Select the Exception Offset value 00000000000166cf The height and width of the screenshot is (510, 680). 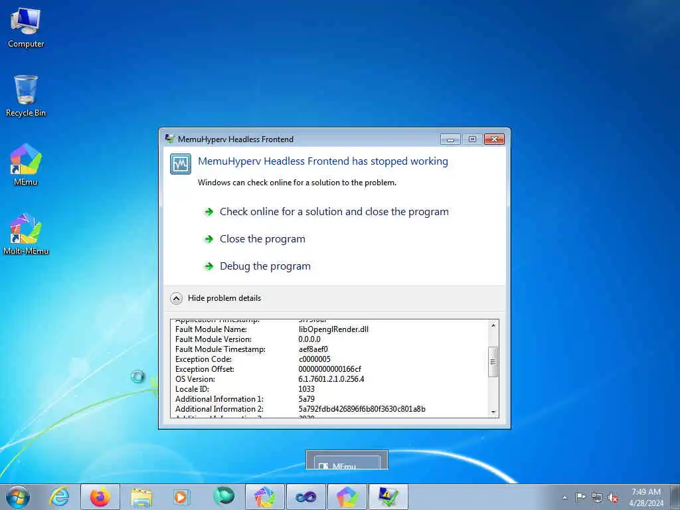click(329, 369)
